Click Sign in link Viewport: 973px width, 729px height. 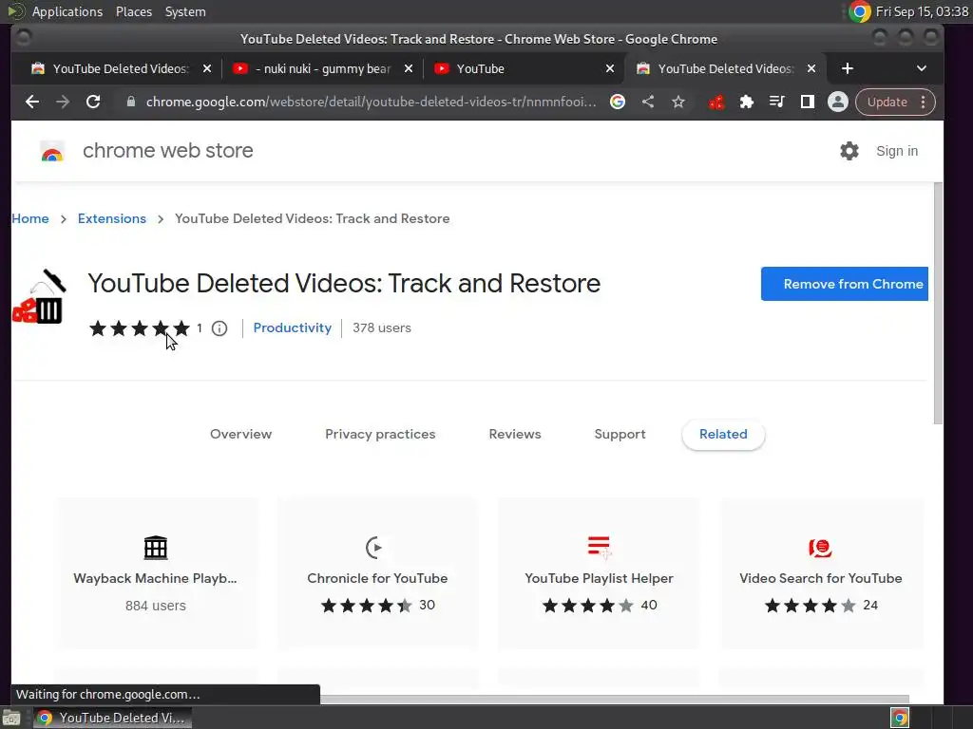point(897,151)
